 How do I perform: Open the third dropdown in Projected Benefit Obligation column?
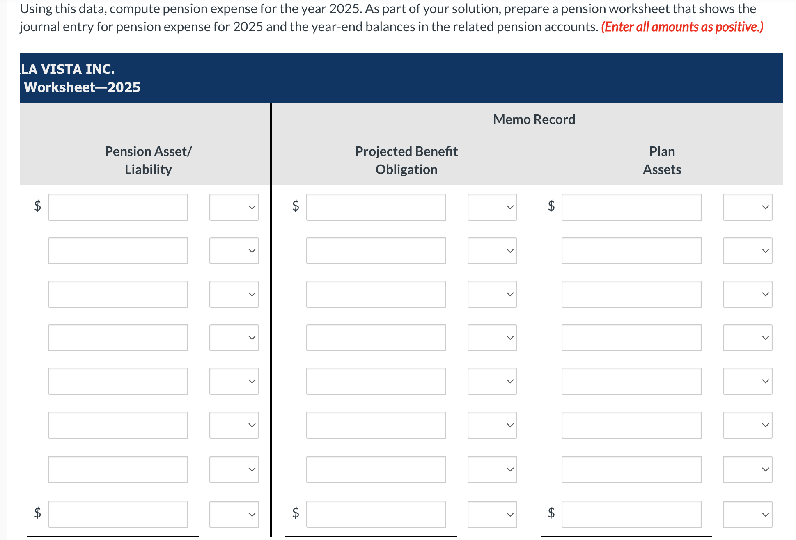click(492, 294)
